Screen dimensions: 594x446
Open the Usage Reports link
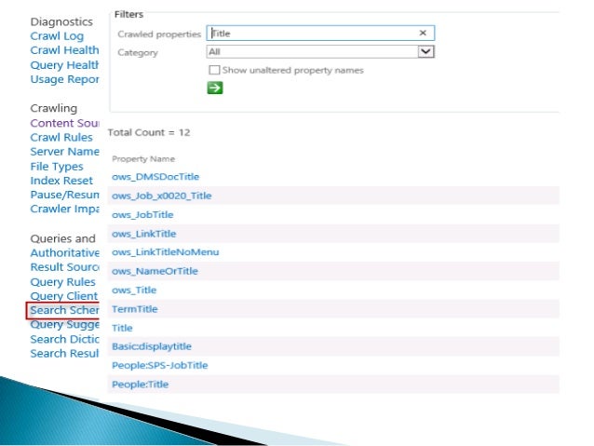coord(64,79)
